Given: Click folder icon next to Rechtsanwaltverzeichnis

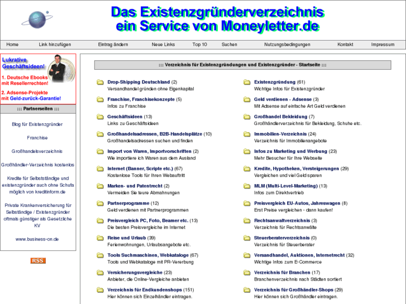Looking at the screenshot, I should (247, 221).
